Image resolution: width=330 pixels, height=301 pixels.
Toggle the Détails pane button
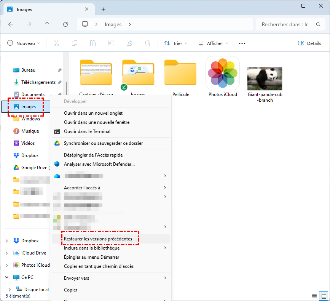click(309, 43)
